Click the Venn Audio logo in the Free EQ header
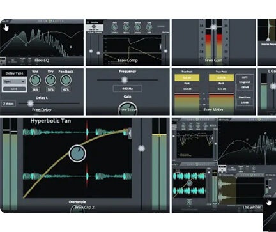 coord(50,21)
